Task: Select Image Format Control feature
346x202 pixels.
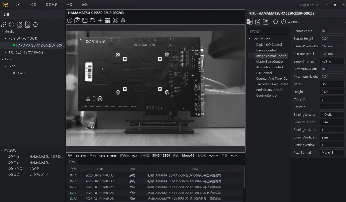Action: [272, 56]
